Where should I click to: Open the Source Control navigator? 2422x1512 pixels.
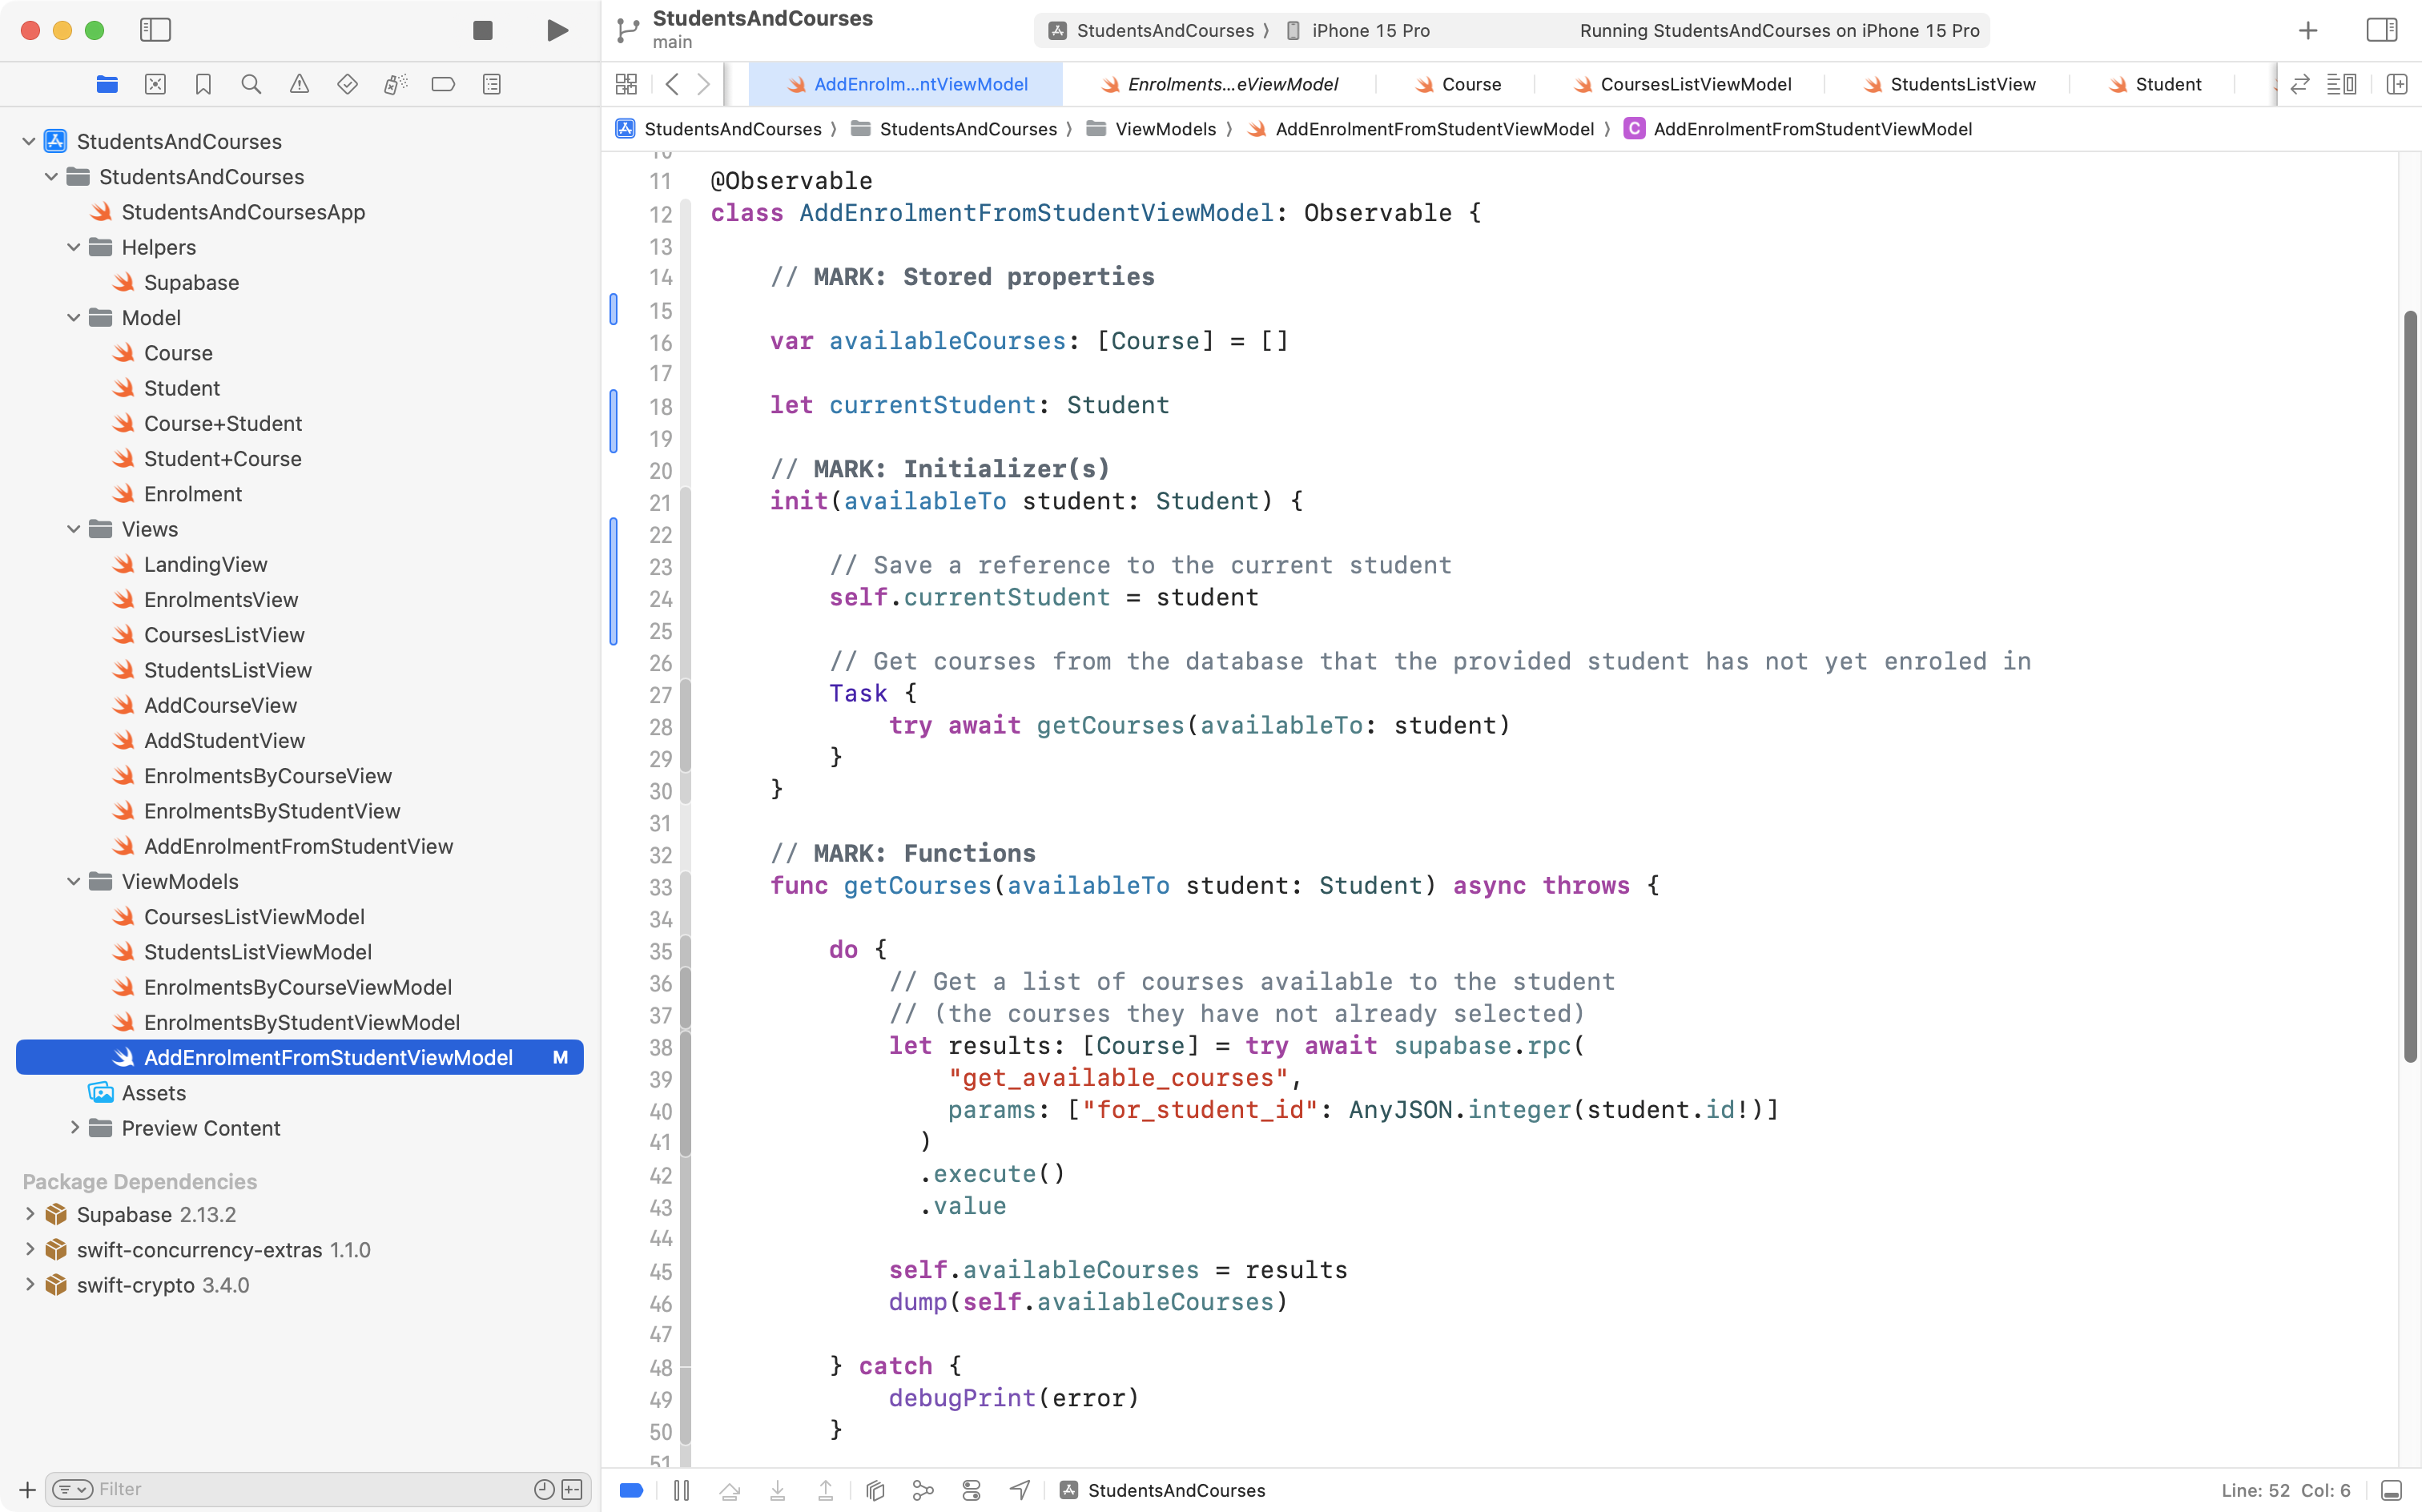(x=155, y=84)
